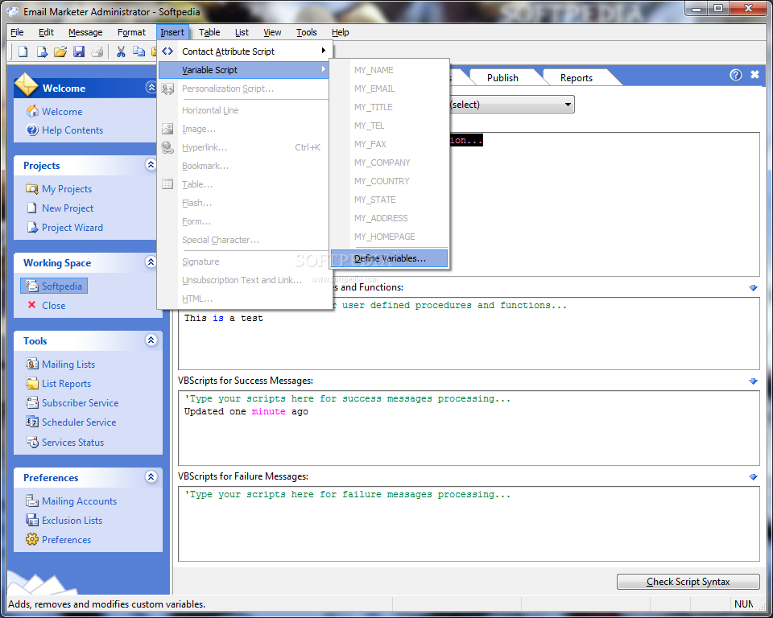This screenshot has height=618, width=773.
Task: Click the Scheduler Service calendar icon
Action: tap(32, 422)
